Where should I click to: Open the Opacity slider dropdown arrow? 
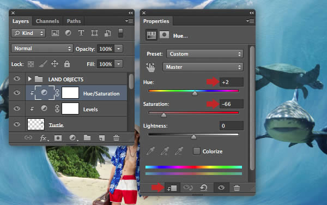click(x=118, y=49)
